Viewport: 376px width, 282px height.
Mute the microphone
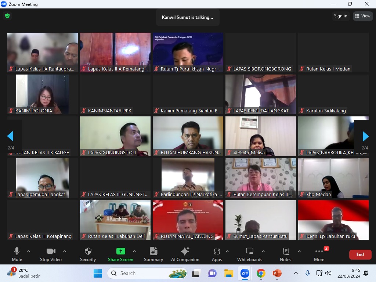(x=17, y=254)
